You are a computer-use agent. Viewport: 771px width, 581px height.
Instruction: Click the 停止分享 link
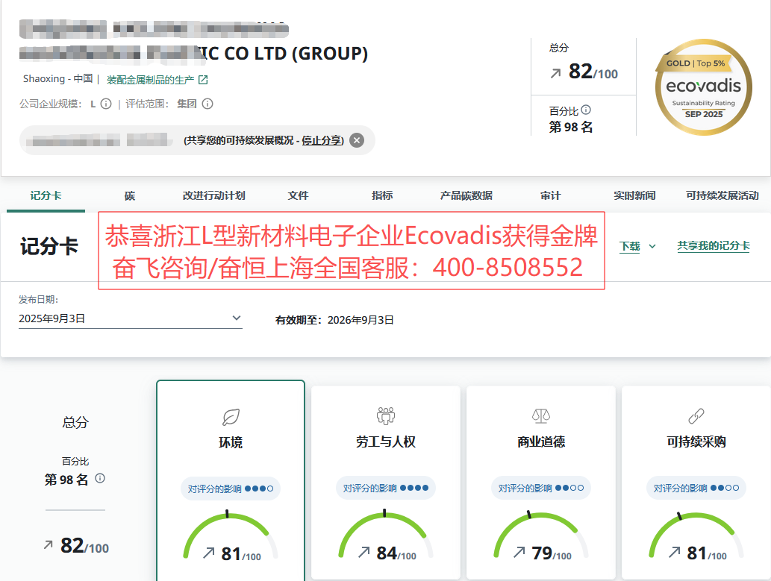pos(321,140)
